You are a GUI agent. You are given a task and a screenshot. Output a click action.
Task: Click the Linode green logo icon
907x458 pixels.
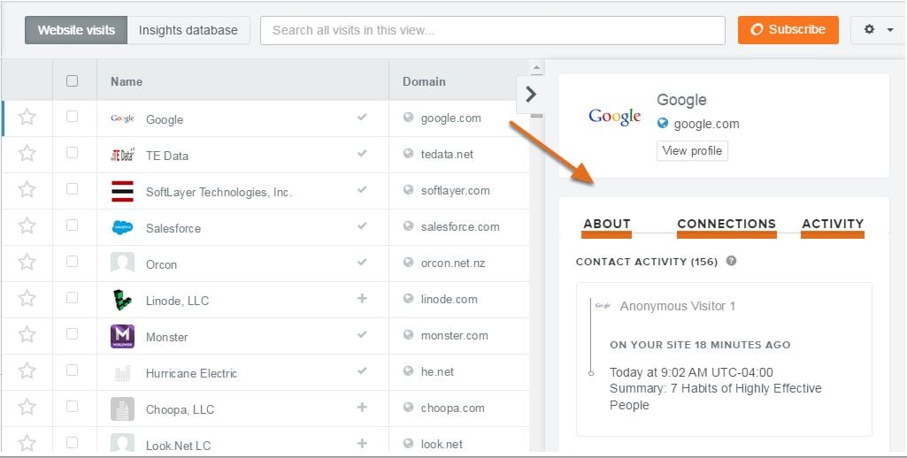(122, 300)
